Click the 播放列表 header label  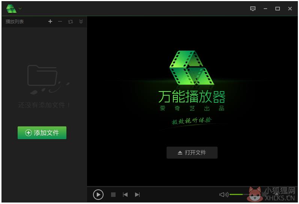tap(15, 21)
